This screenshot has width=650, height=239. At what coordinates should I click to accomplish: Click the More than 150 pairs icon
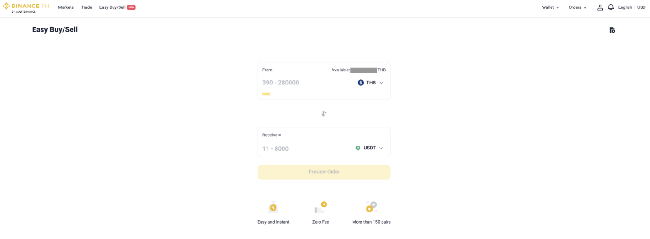[371, 207]
